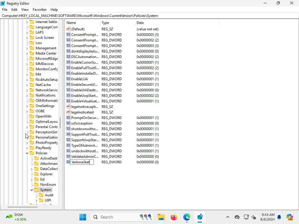Sort by the Type column header
This screenshot has height=224, width=299.
117,23
